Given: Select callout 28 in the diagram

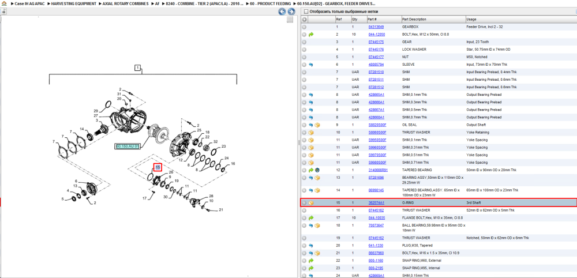Looking at the screenshot, I should coord(211,196).
